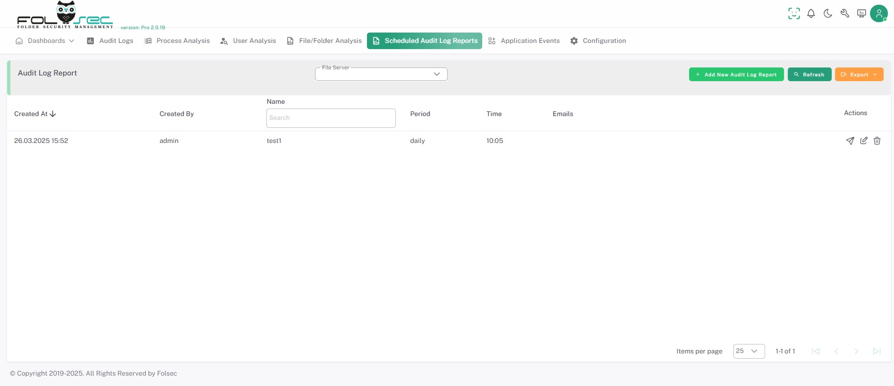Delete the test1 report with trash icon
894x386 pixels.
pyautogui.click(x=877, y=141)
